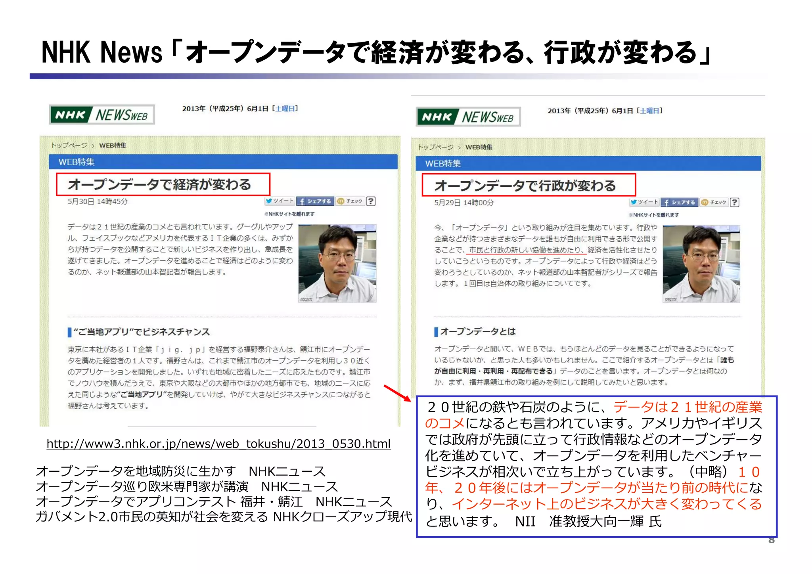Viewport: 812px width, 574px height.
Task: Click the bold phrase 誰もが自由に利用・再利用・再配布できる
Action: [584, 365]
